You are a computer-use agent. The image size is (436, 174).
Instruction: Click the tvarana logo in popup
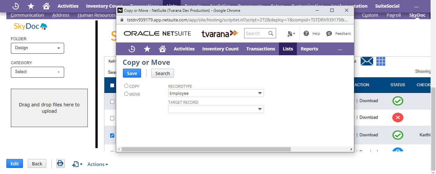(x=220, y=34)
